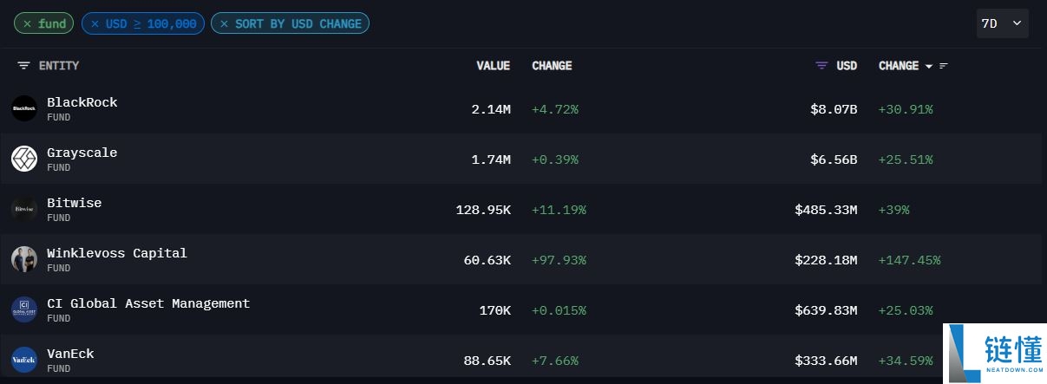The image size is (1047, 384).
Task: Click the Grayscale logo icon
Action: [24, 159]
